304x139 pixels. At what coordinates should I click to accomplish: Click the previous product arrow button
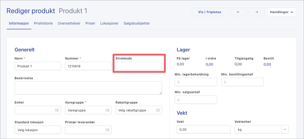[238, 12]
